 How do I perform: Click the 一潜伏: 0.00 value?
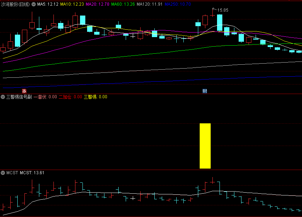tap(45, 97)
